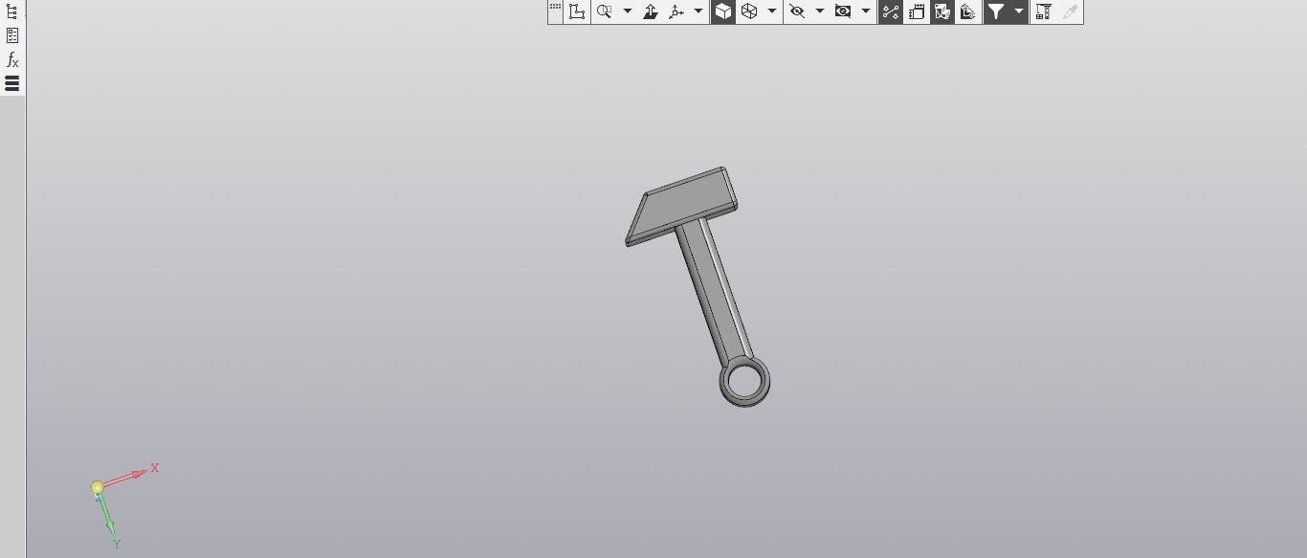Click the crossed-eye hide objects icon

tap(796, 11)
